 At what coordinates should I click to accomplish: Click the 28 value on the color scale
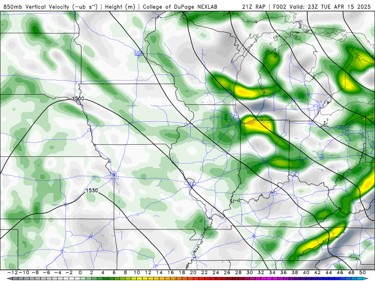point(238,273)
